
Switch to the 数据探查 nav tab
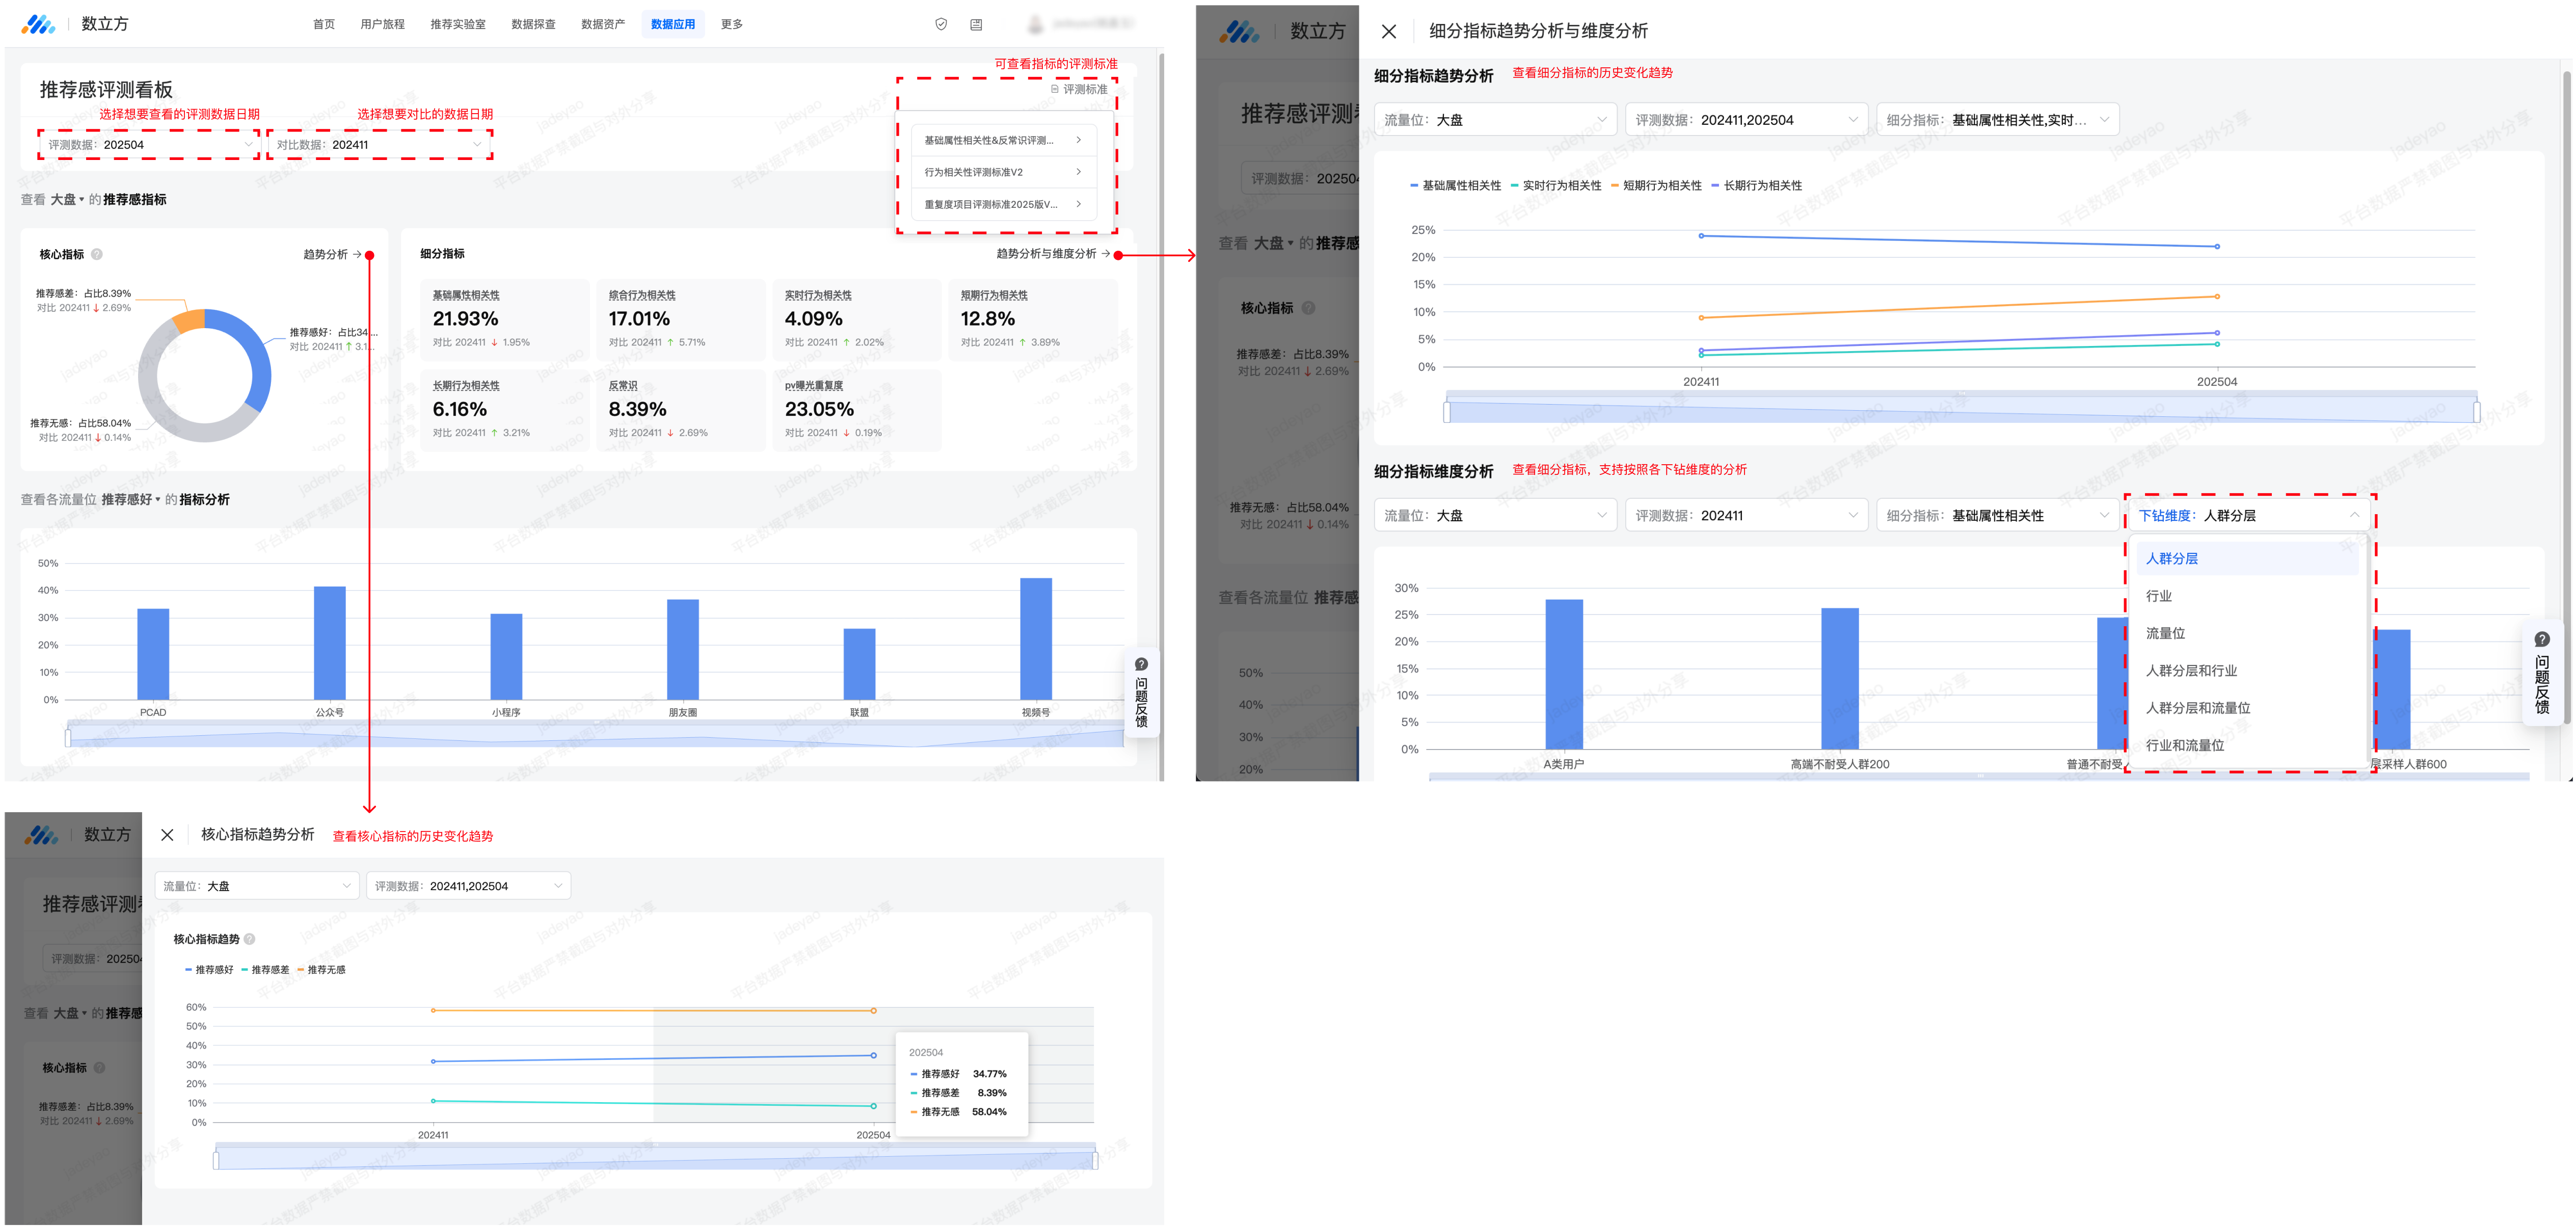pos(533,24)
